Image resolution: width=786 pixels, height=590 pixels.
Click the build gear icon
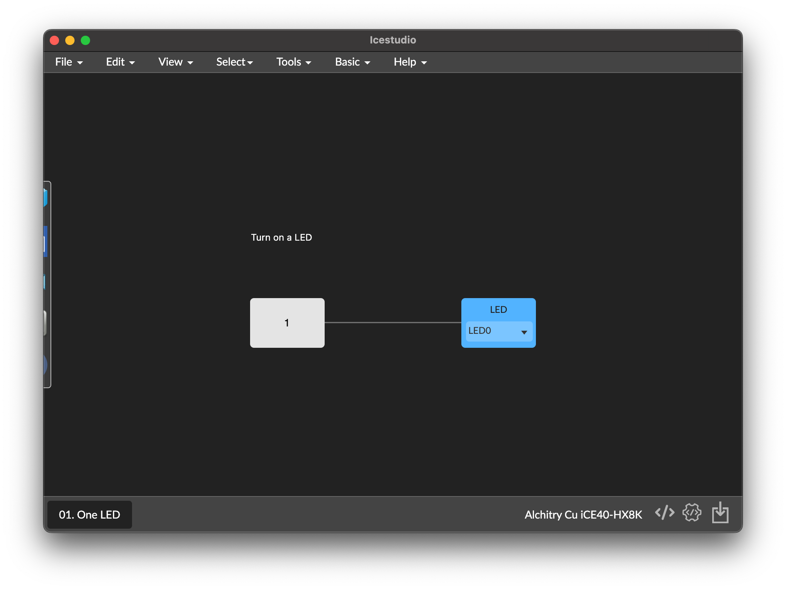692,513
